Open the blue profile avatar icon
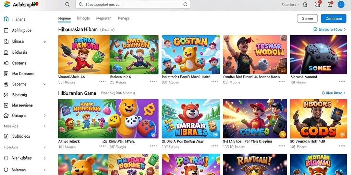This screenshot has height=175, width=351. tap(341, 4)
